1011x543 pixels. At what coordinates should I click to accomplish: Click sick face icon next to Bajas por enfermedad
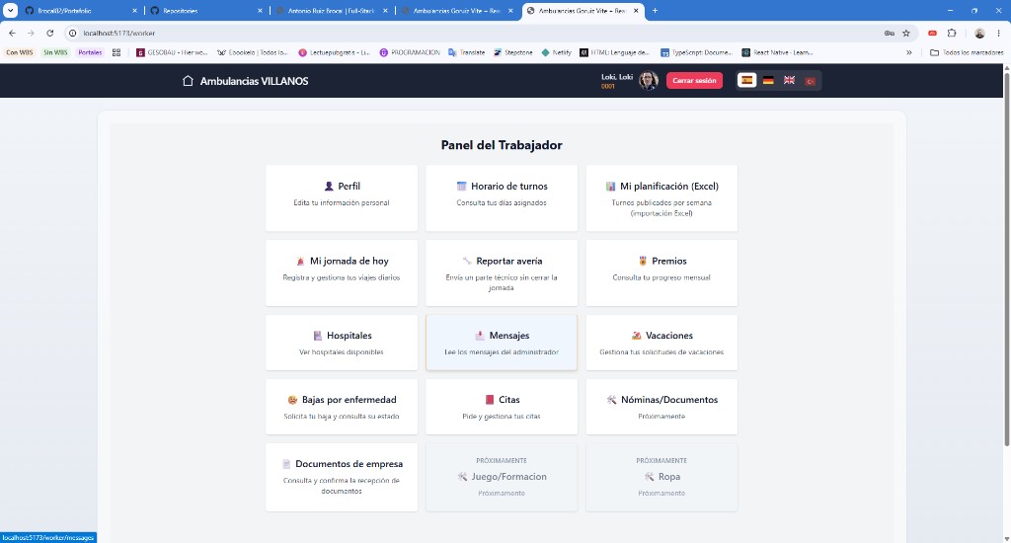click(292, 399)
